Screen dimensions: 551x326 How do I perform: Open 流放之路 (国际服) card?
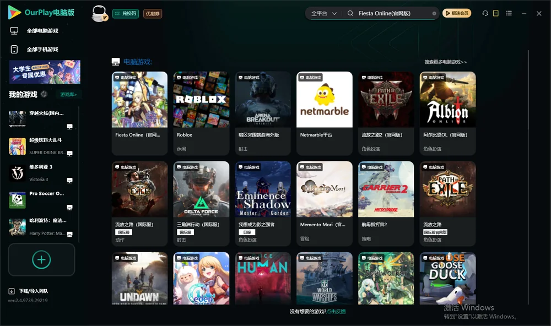click(x=139, y=203)
